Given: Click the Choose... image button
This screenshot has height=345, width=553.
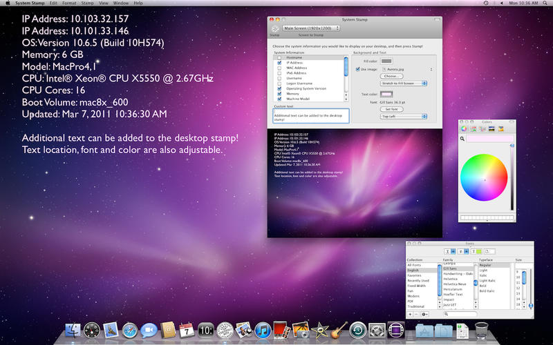Looking at the screenshot, I should [392, 76].
